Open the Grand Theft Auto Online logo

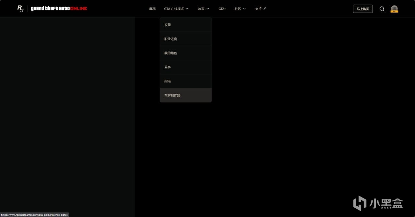coord(58,8)
